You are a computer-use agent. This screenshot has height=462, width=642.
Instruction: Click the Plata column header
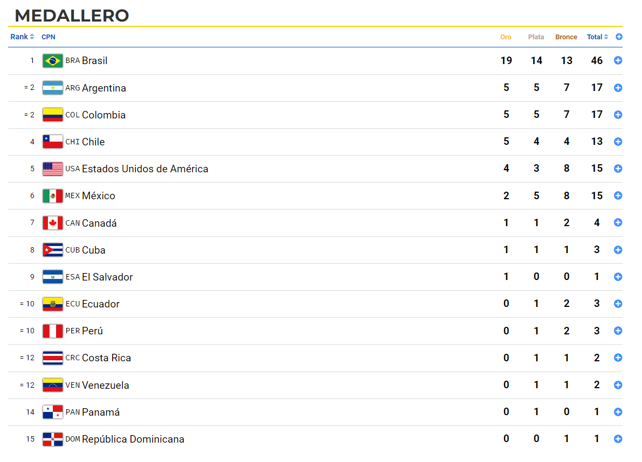tap(536, 37)
